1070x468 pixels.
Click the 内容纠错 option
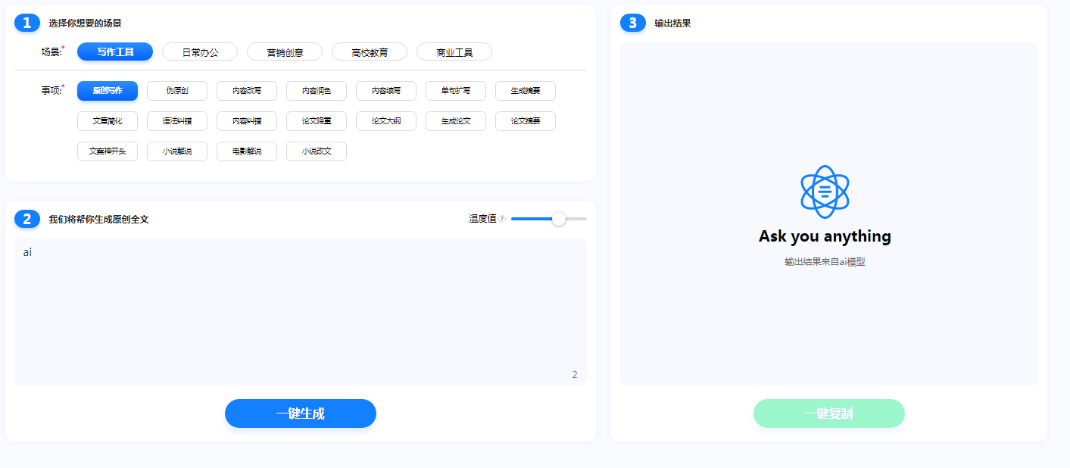point(247,121)
